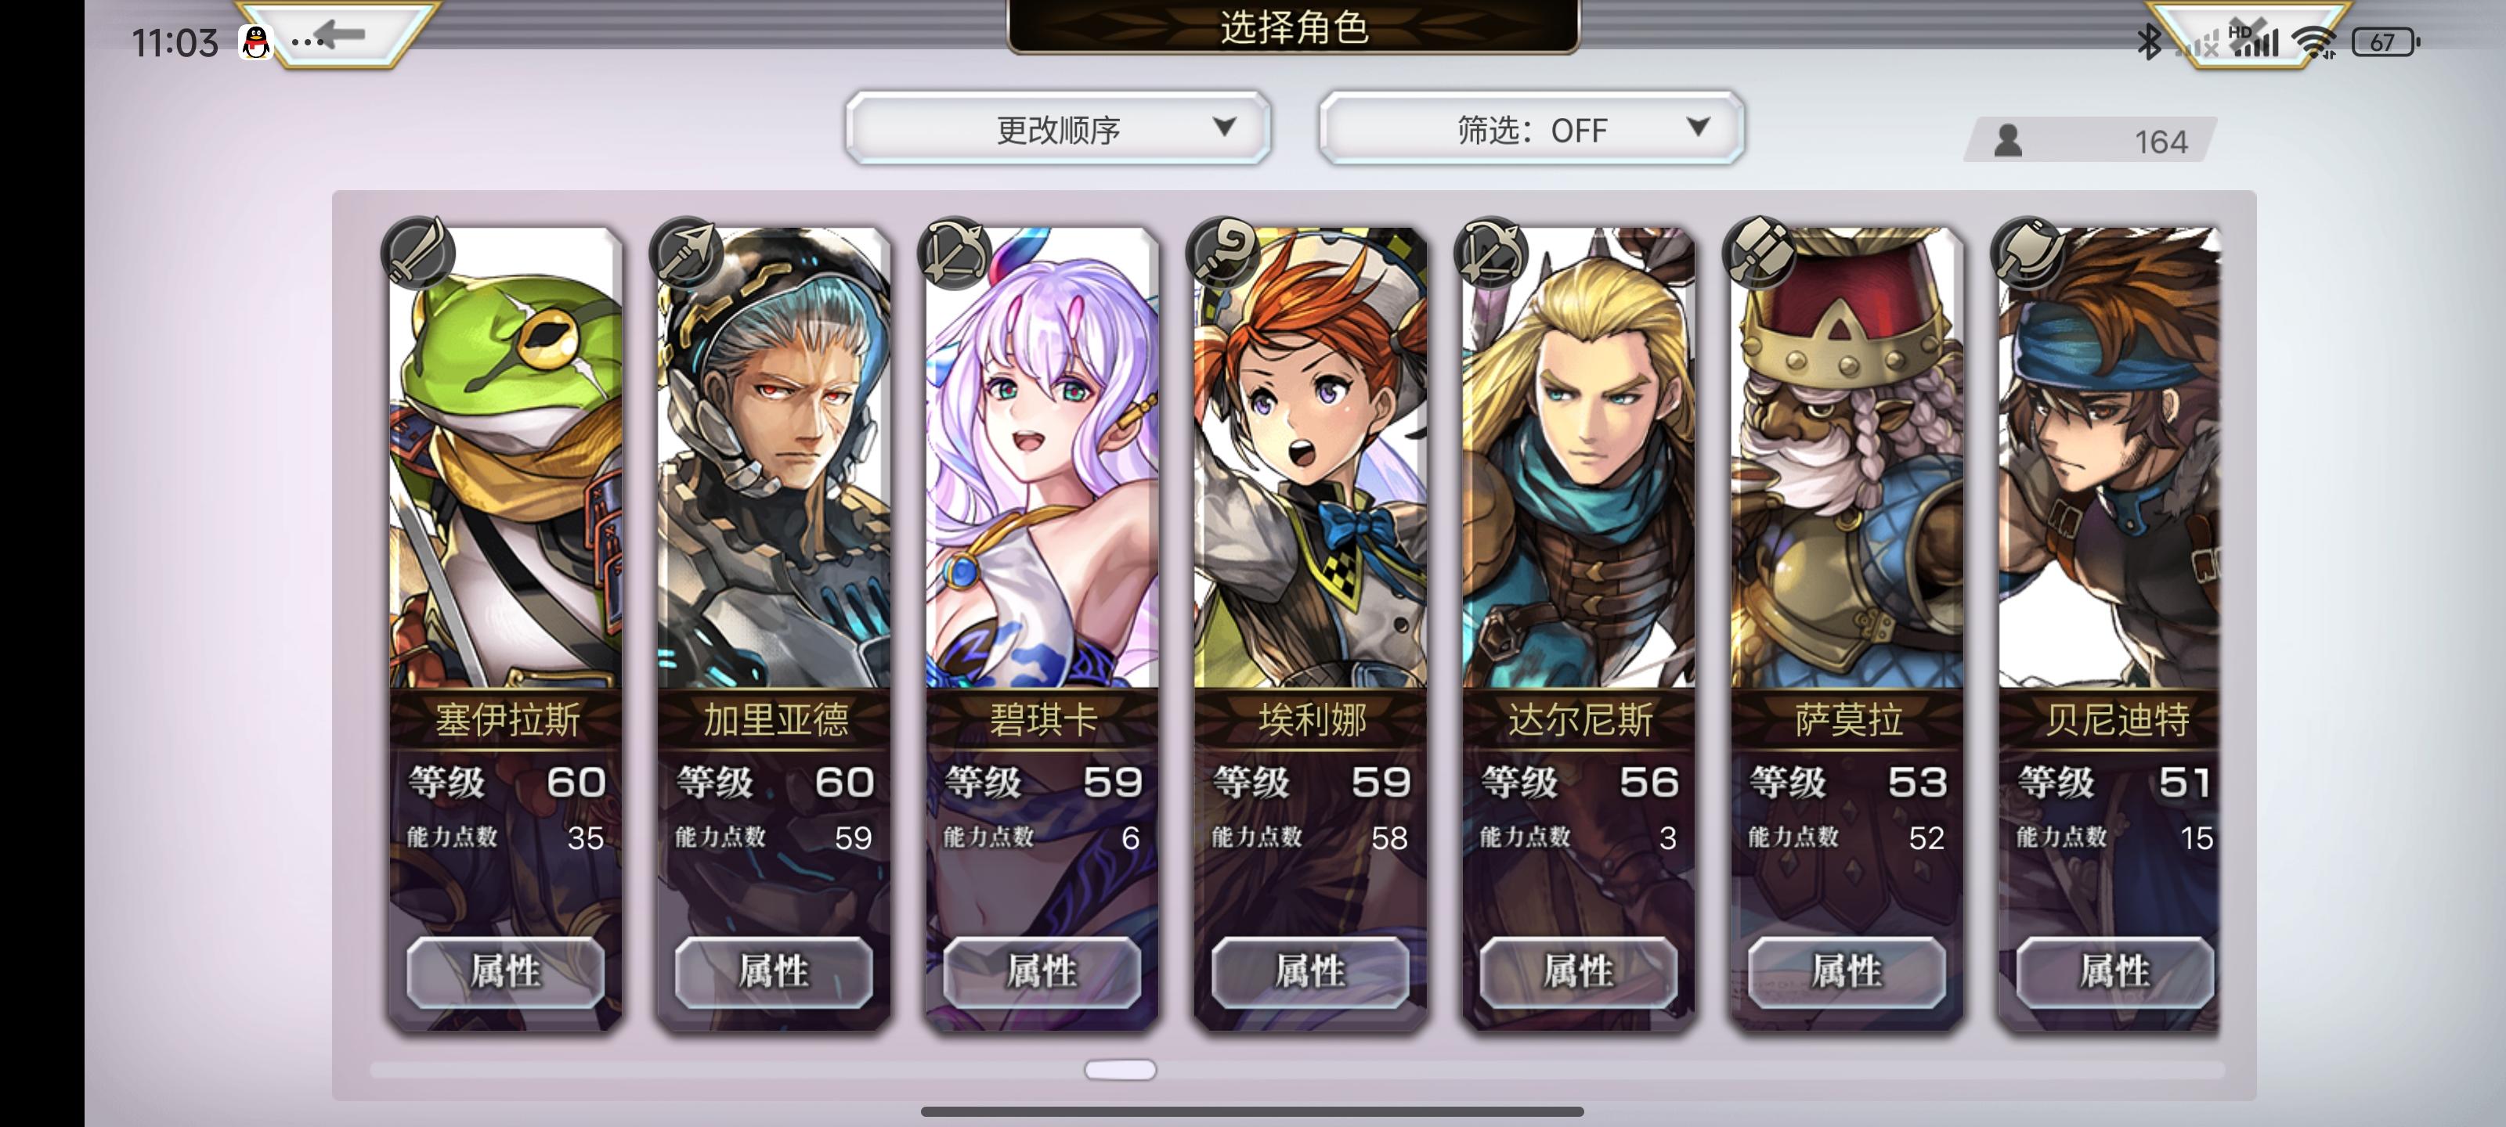This screenshot has height=1127, width=2506.
Task: Click the horizontal scrollbar thumb
Action: click(x=1120, y=1070)
